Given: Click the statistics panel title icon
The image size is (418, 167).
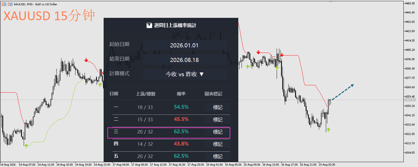Looking at the screenshot, I should (x=149, y=25).
